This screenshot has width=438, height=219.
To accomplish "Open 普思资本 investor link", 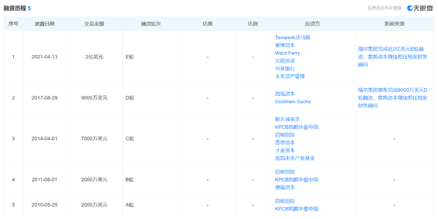I will coord(285,142).
